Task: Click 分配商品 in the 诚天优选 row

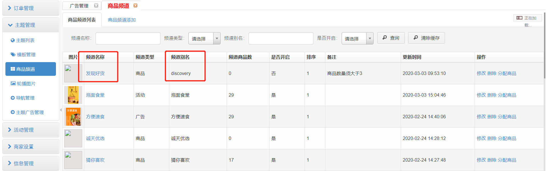Action: click(507, 139)
